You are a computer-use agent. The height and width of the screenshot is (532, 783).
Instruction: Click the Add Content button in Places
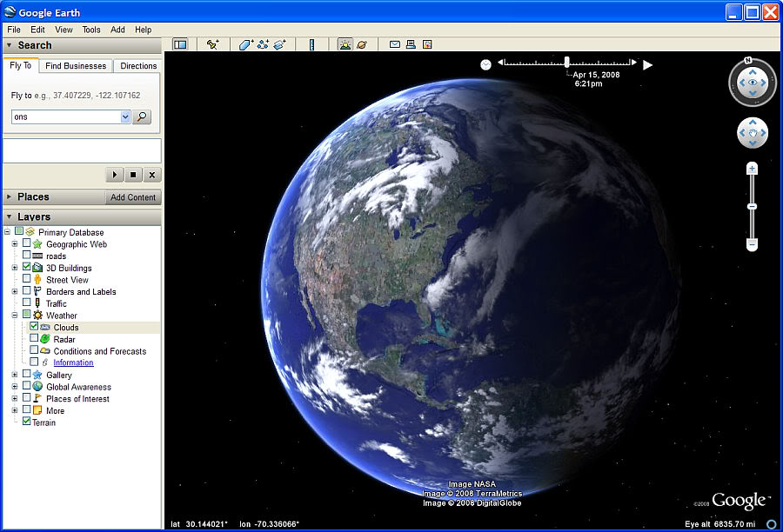pyautogui.click(x=133, y=197)
